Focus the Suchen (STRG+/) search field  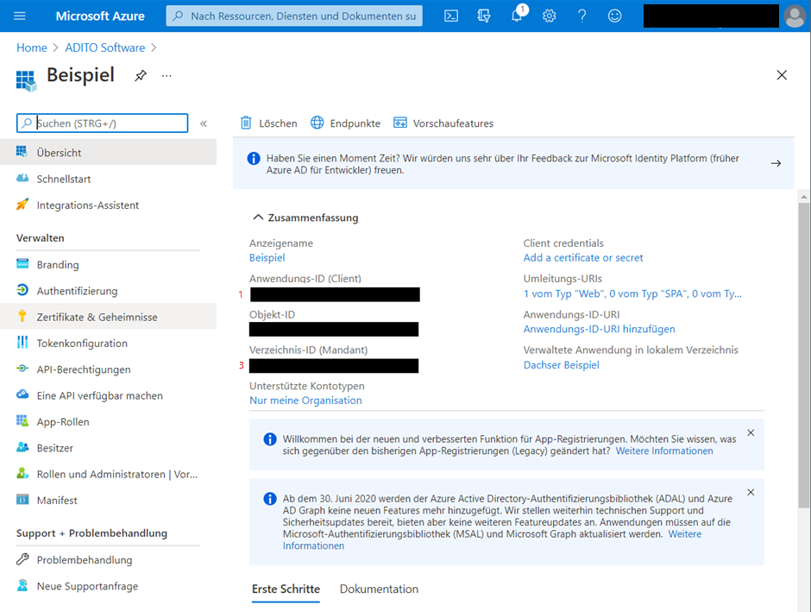pyautogui.click(x=103, y=123)
